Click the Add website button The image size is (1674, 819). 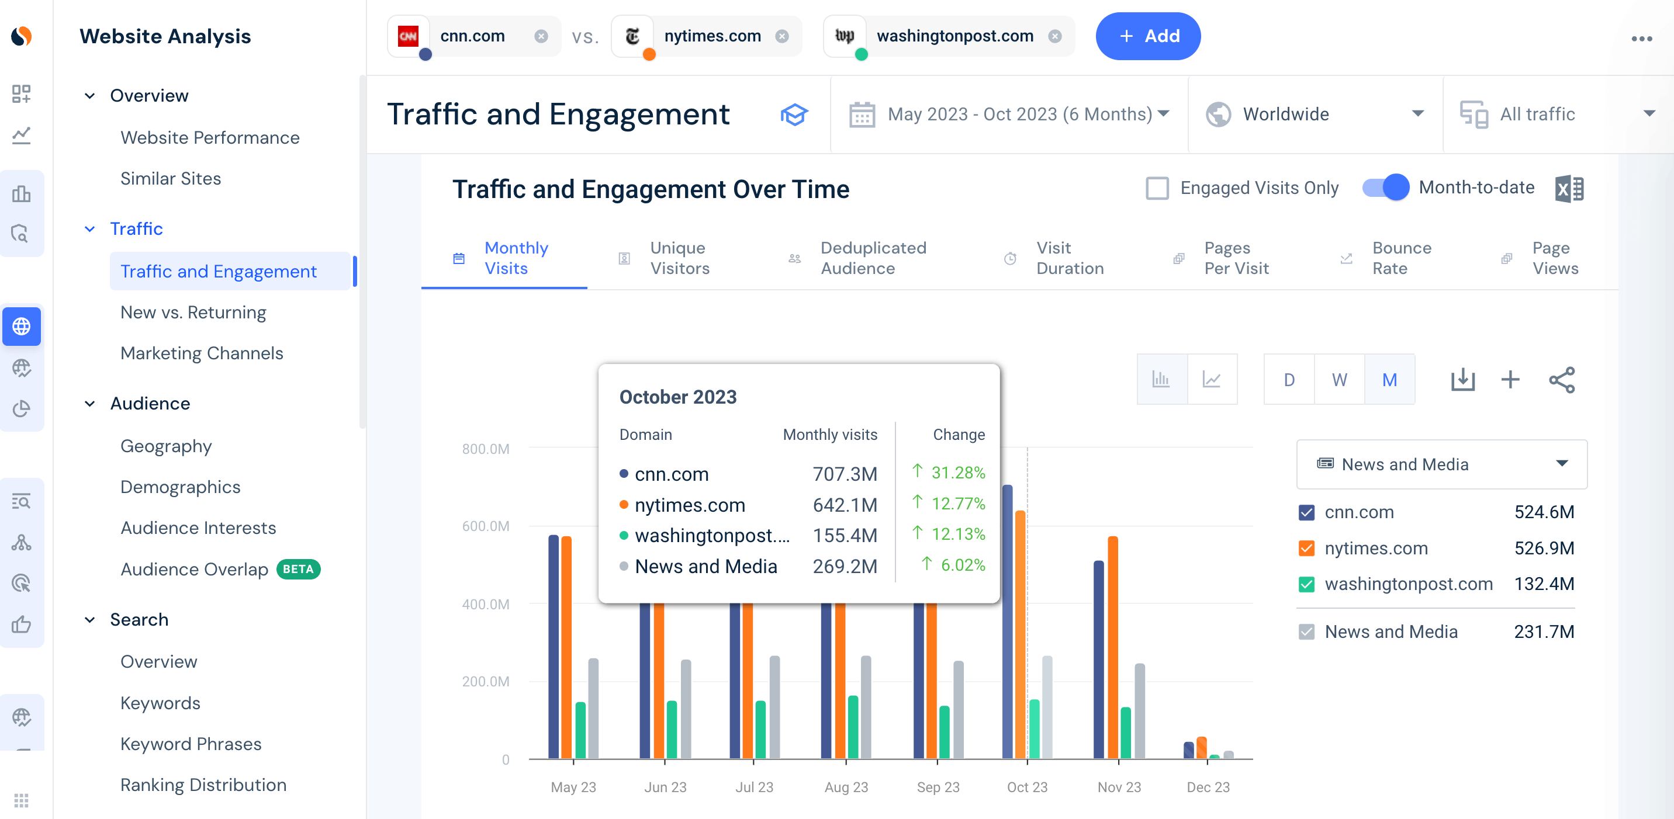[x=1147, y=36]
